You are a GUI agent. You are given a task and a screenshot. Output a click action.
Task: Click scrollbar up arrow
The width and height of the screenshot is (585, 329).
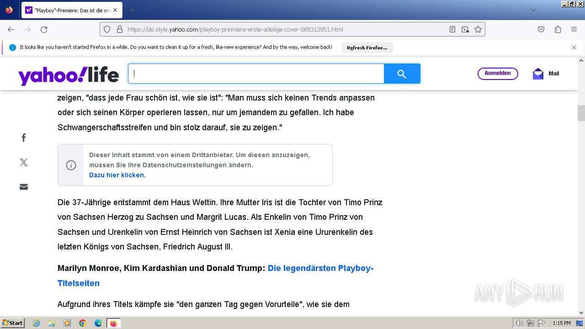point(581,60)
